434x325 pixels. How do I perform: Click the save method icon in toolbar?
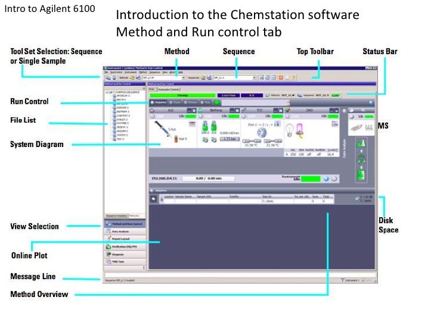[x=138, y=78]
